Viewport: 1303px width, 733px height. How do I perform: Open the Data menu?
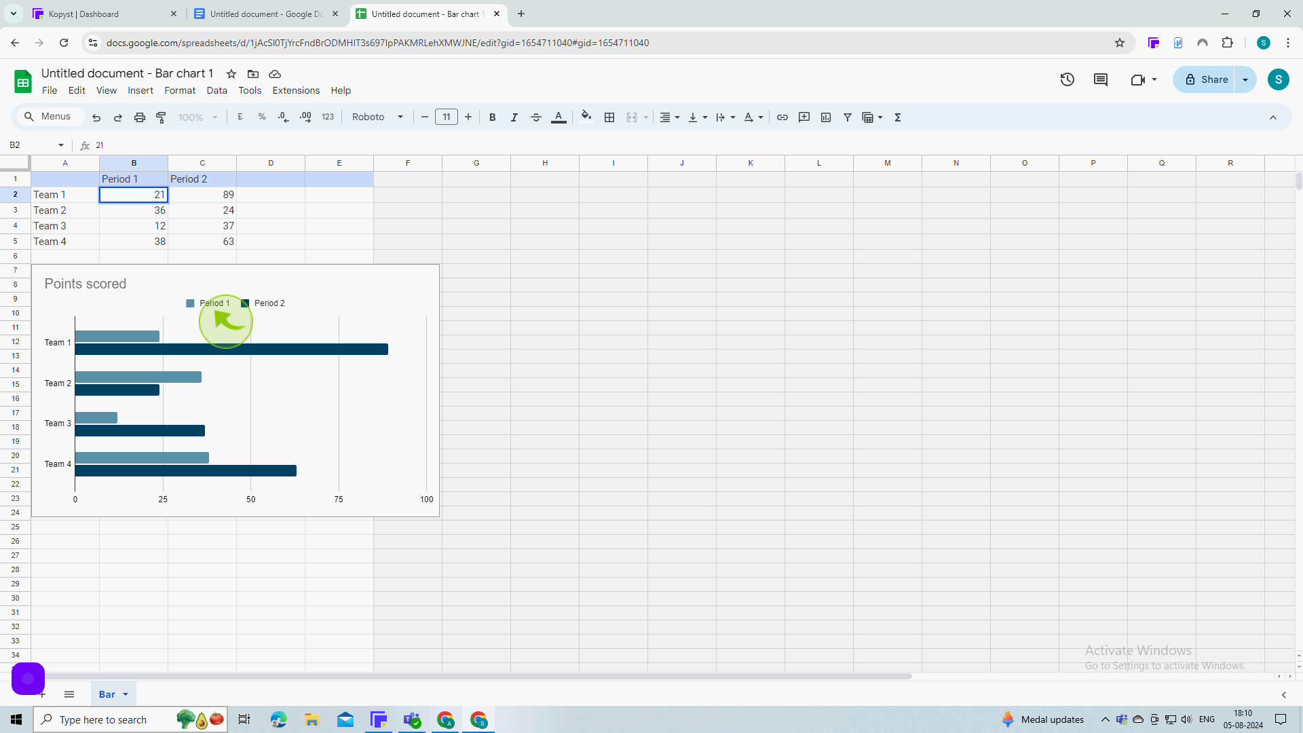pos(217,90)
